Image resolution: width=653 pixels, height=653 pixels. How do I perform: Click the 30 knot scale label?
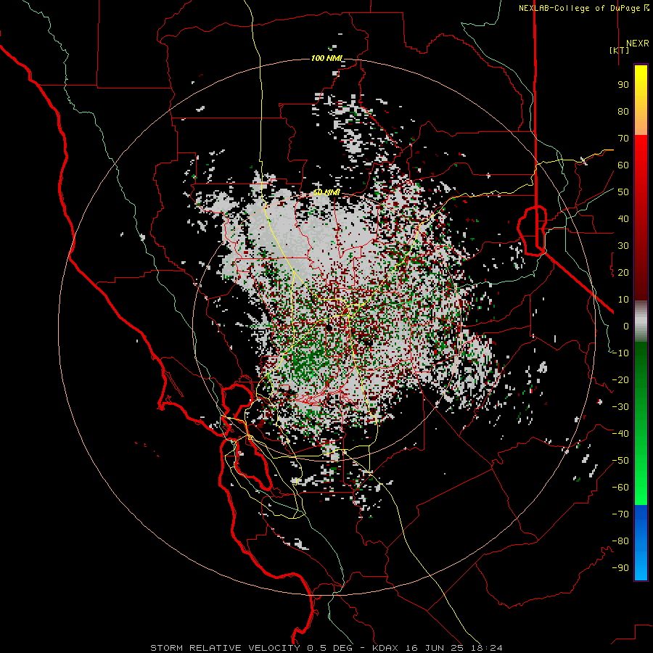coord(623,246)
